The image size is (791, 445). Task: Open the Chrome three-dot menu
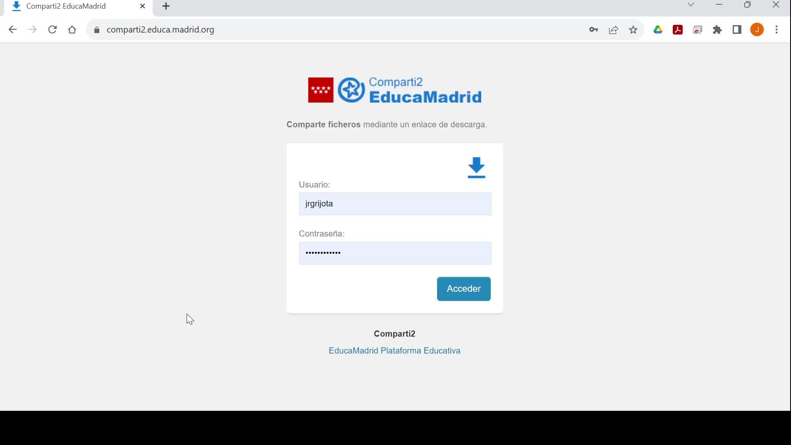tap(777, 30)
